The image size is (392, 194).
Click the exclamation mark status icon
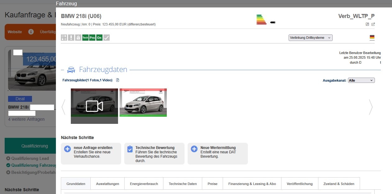click(71, 38)
